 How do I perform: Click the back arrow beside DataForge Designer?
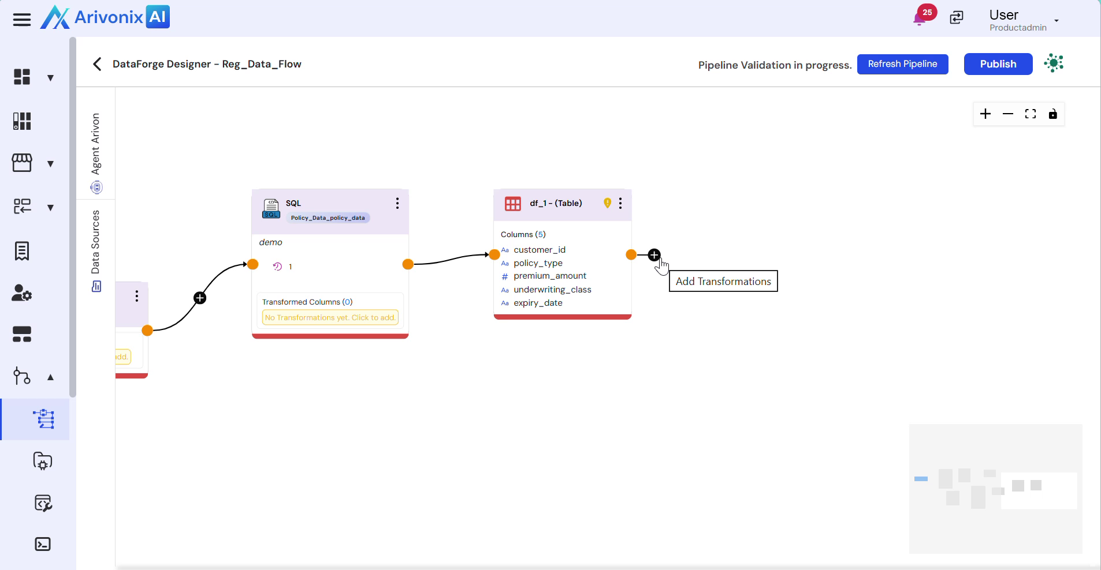tap(97, 64)
